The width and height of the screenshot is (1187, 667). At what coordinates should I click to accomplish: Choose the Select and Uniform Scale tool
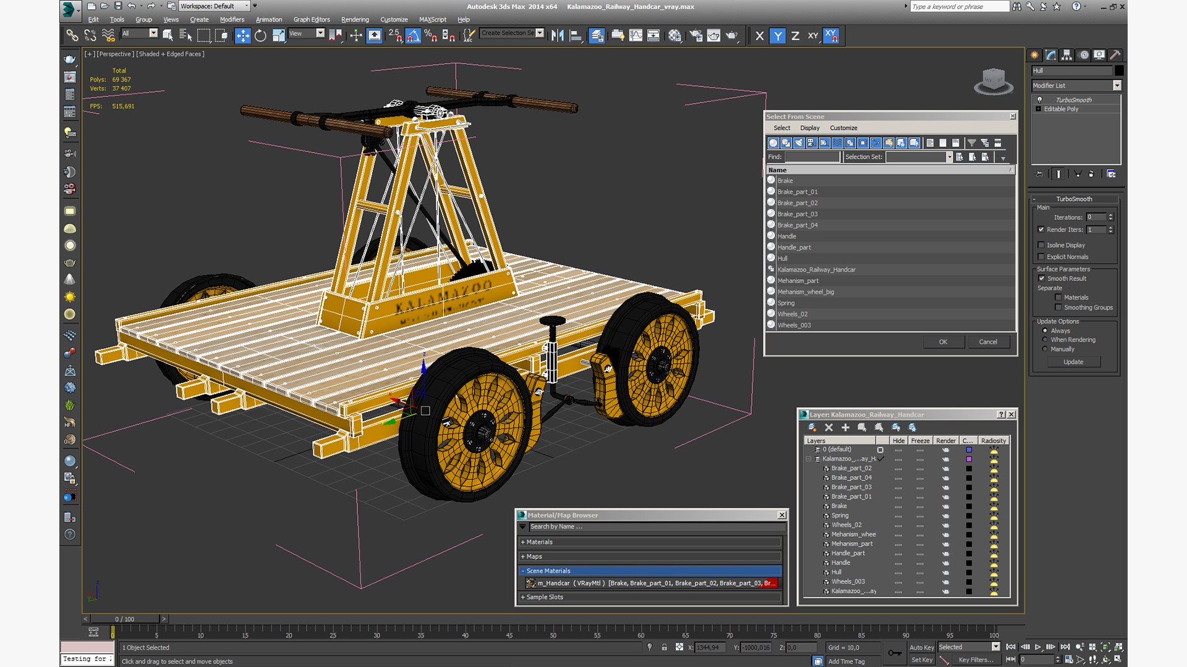[278, 36]
